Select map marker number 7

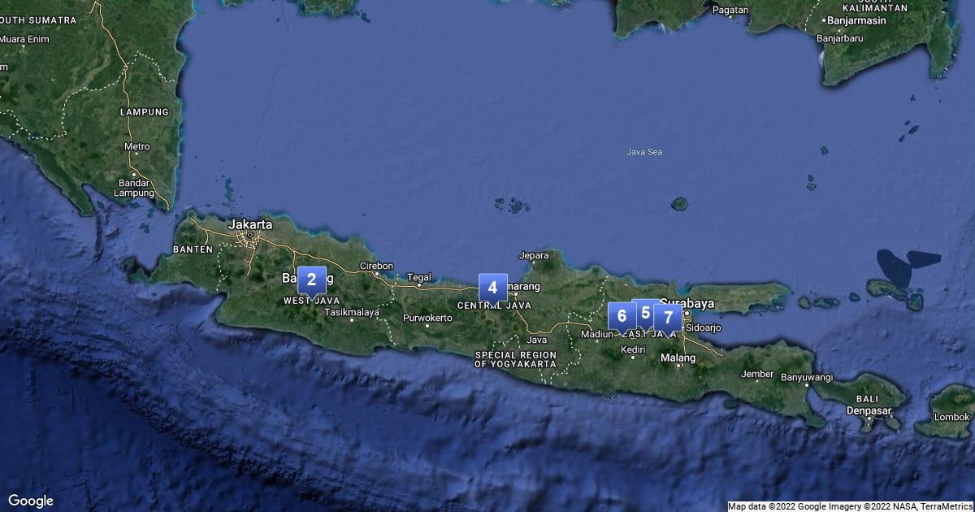(x=669, y=318)
